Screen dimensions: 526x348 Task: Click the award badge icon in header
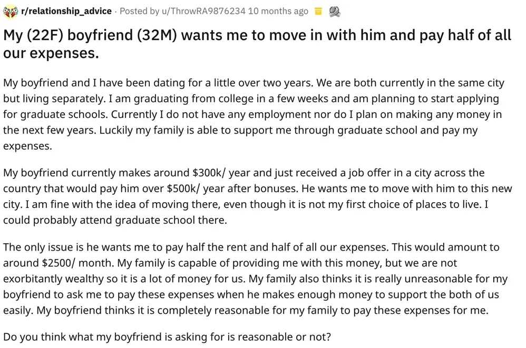(334, 11)
